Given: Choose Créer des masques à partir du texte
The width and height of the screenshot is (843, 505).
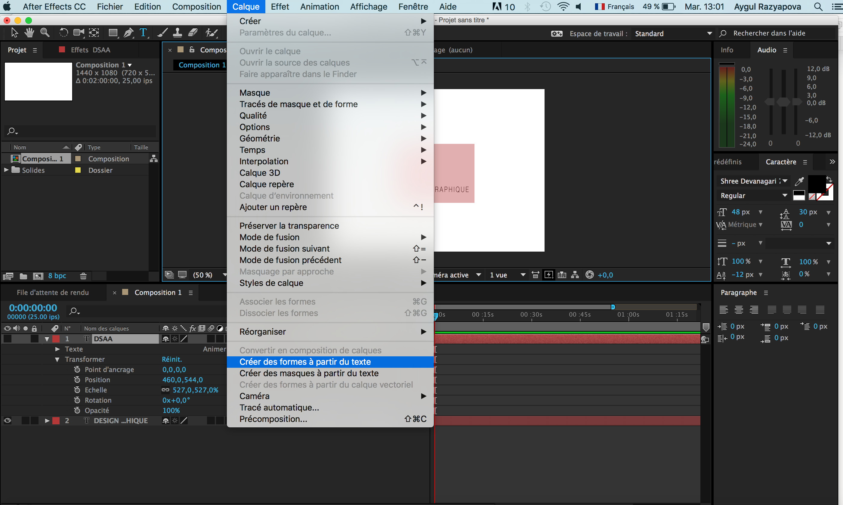Looking at the screenshot, I should click(x=309, y=373).
